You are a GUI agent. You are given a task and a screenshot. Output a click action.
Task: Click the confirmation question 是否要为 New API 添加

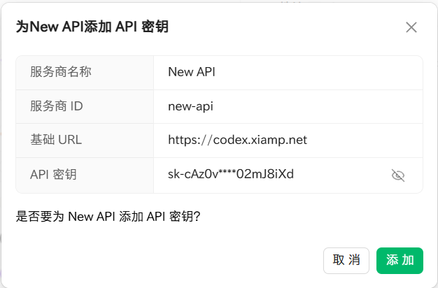point(108,217)
